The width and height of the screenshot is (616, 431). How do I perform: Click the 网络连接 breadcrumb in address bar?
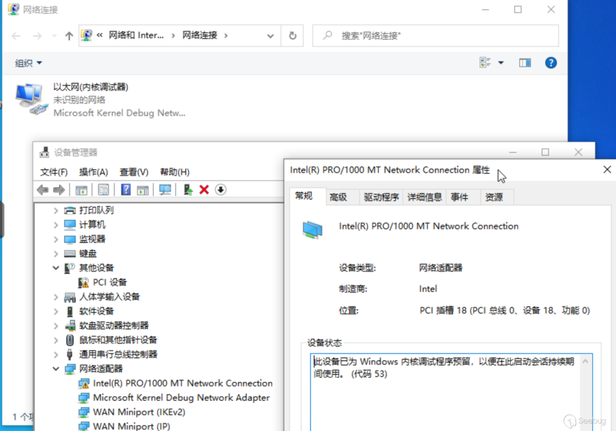200,35
